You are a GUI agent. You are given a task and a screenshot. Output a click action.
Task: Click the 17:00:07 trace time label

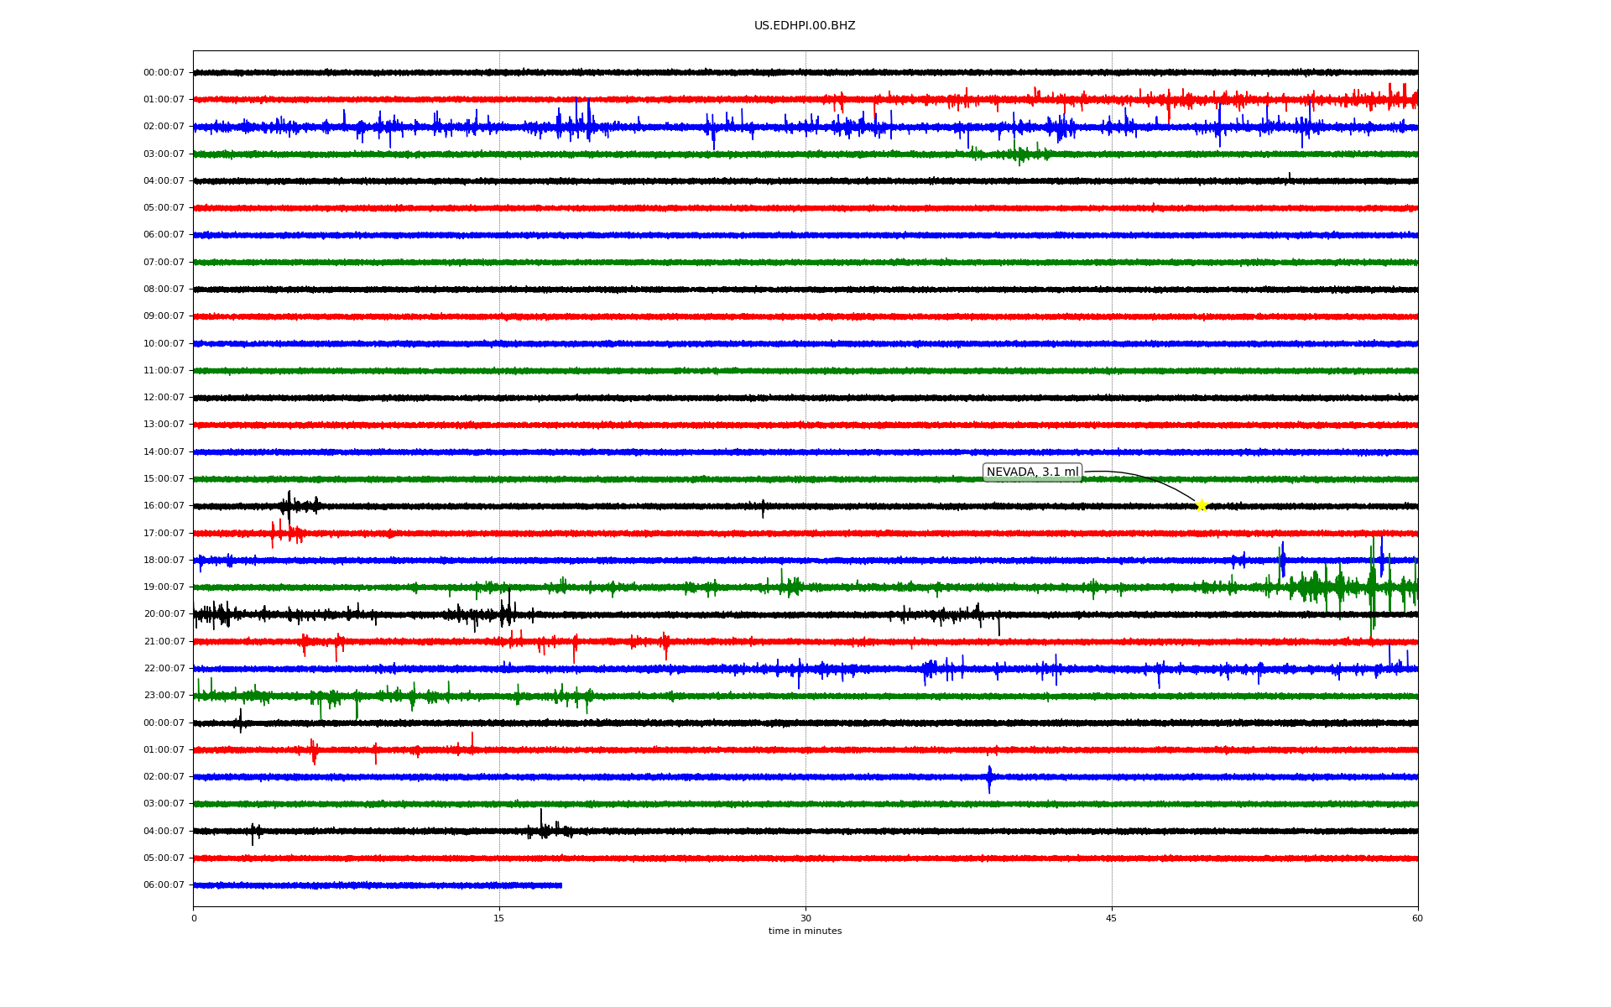point(164,534)
